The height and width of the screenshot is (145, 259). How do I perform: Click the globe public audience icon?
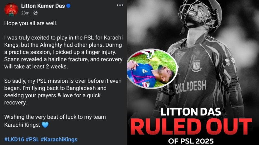click(35, 13)
